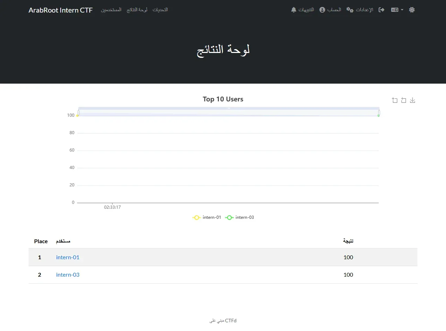Open intern-03 user profile link in table
This screenshot has width=446, height=331.
tap(68, 275)
